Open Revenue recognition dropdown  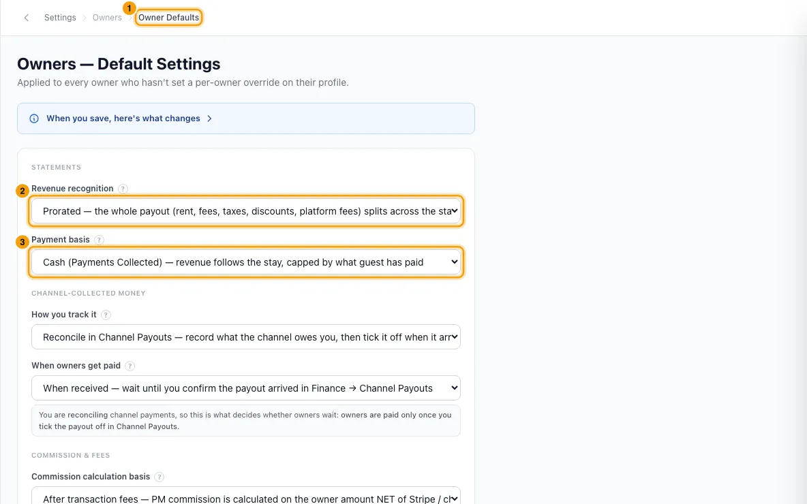(x=246, y=211)
